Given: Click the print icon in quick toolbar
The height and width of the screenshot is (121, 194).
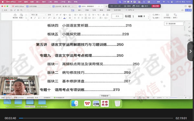Looking at the screenshot, I should (x=18, y=10).
